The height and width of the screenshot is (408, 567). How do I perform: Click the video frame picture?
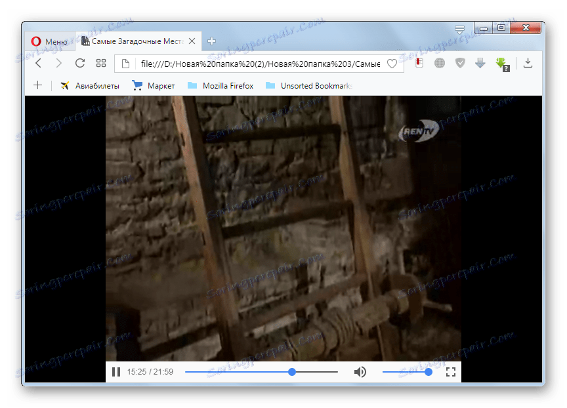pos(283,228)
